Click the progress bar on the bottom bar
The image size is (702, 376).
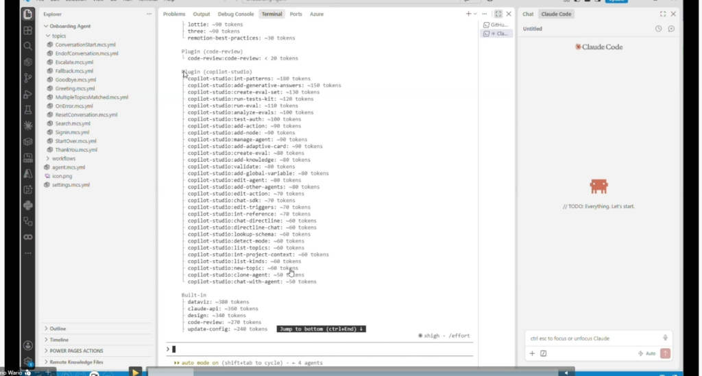[x=354, y=372]
